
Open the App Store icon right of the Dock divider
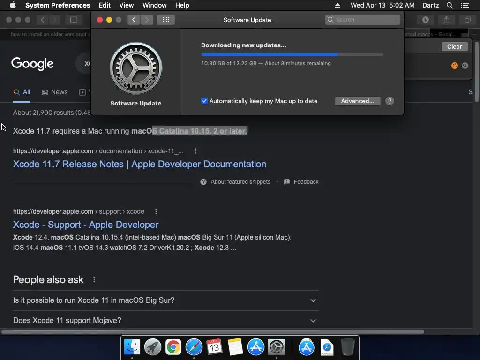[307, 347]
